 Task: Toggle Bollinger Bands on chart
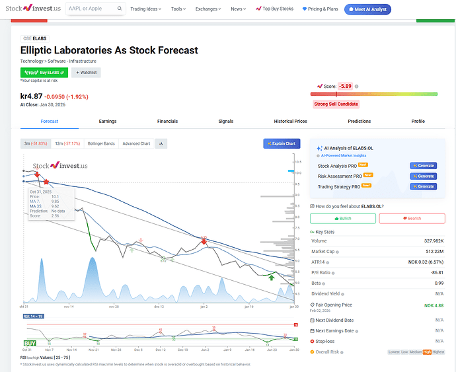pos(102,143)
